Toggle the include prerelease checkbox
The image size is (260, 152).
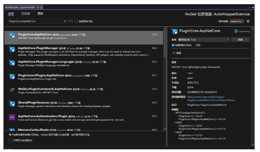coord(76,21)
